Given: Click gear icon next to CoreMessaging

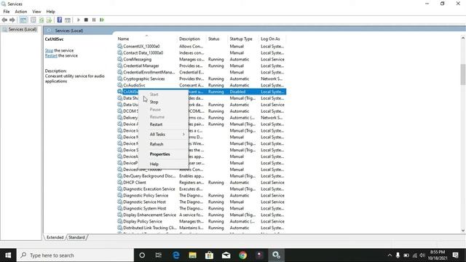Looking at the screenshot, I should [119, 59].
